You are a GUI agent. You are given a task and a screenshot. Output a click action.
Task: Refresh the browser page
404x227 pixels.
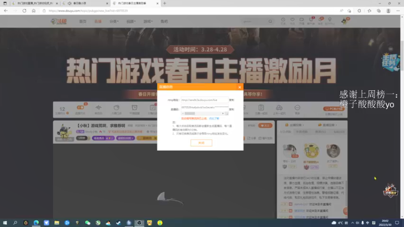pyautogui.click(x=24, y=11)
